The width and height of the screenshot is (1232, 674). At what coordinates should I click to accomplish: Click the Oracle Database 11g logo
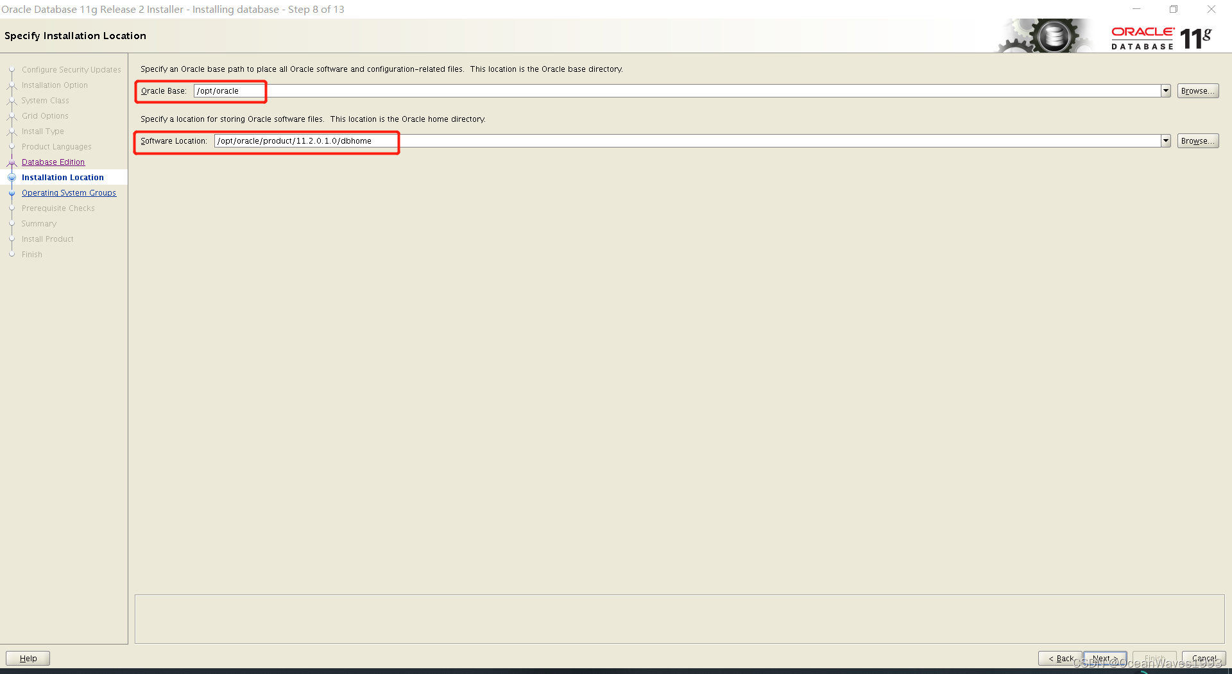click(x=1161, y=38)
